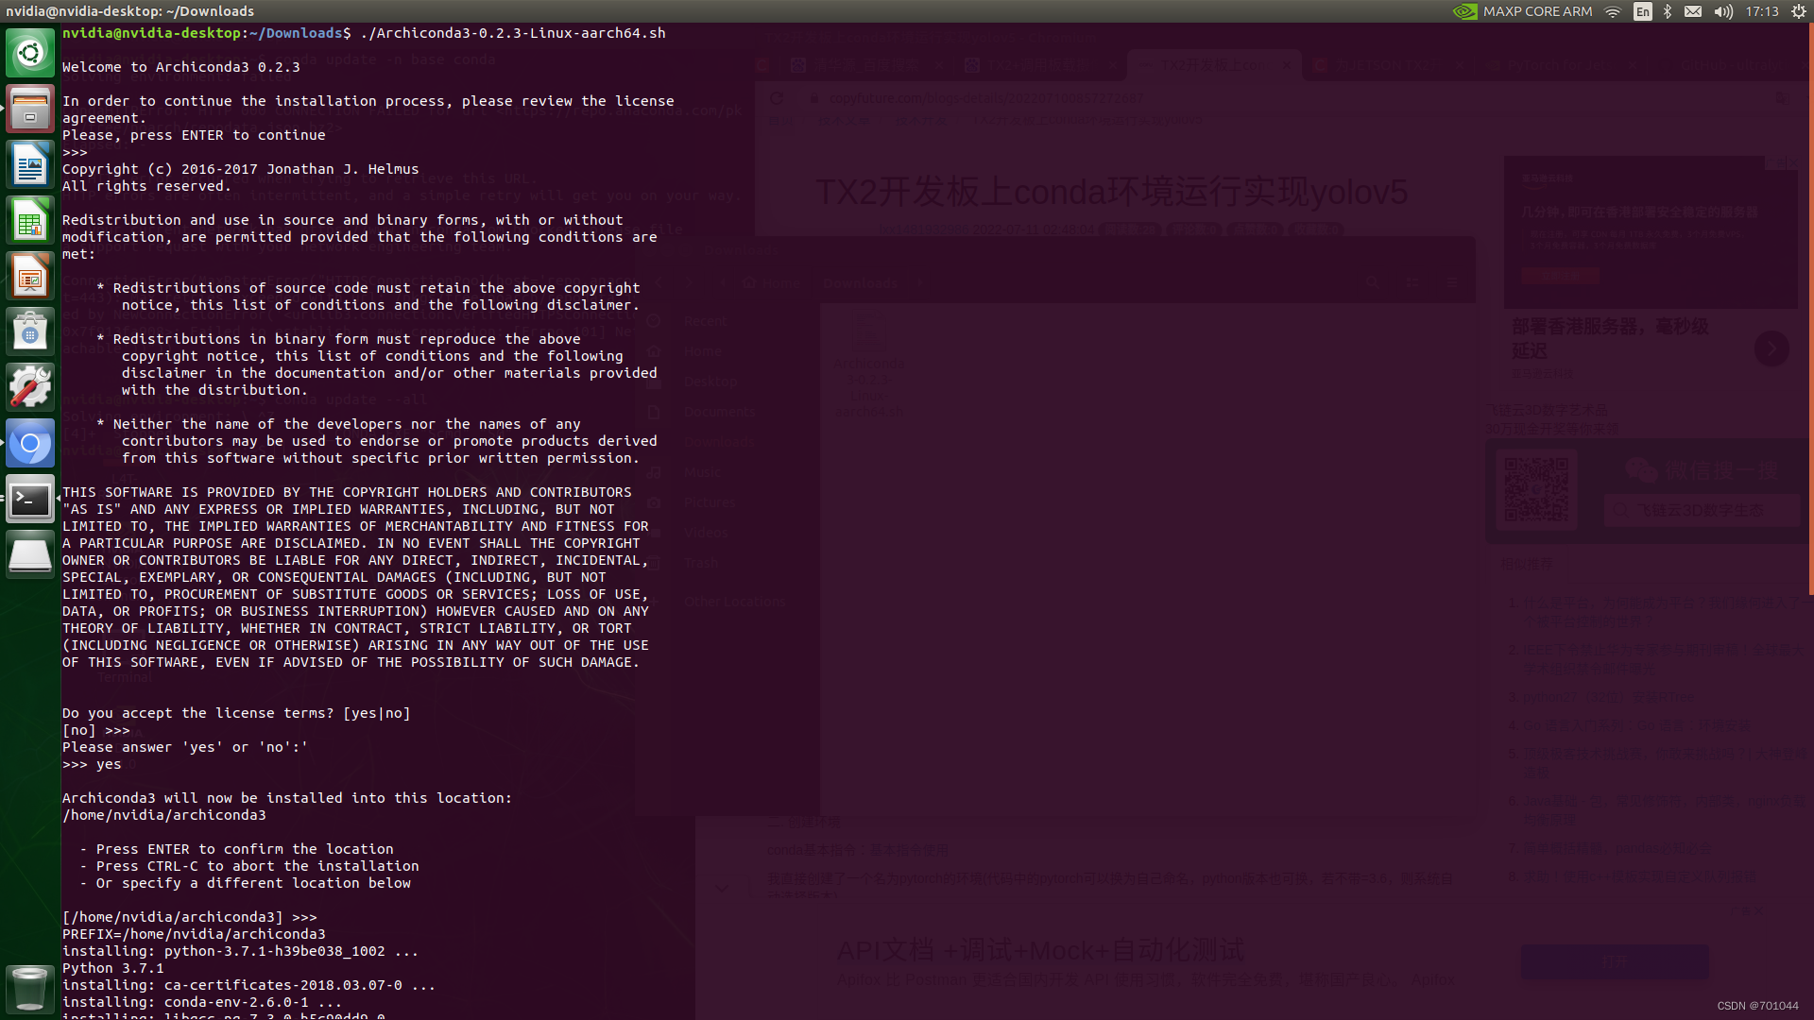
Task: Click the volume indicator in the top bar
Action: click(1722, 11)
